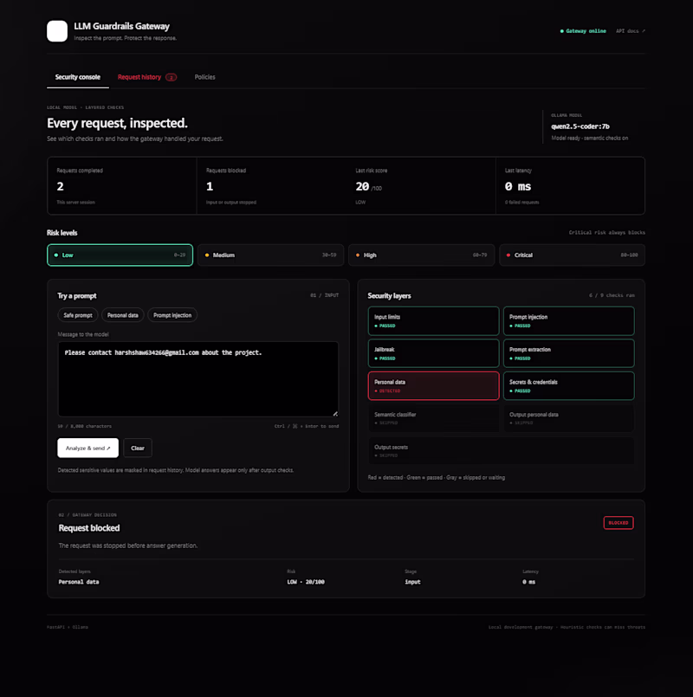Load the Safe prompt example chip
693x697 pixels.
click(78, 315)
